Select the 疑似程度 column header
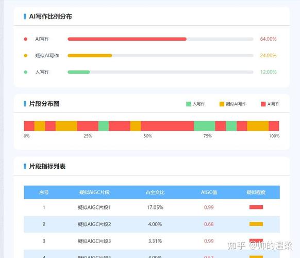300x258 pixels. (256, 192)
